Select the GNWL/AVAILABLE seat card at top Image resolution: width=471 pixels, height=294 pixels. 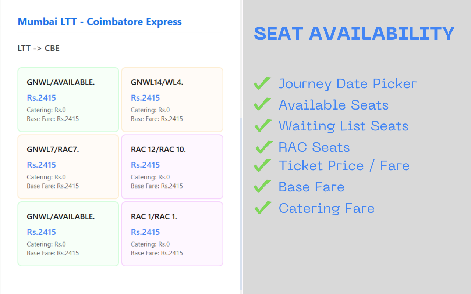tap(68, 99)
